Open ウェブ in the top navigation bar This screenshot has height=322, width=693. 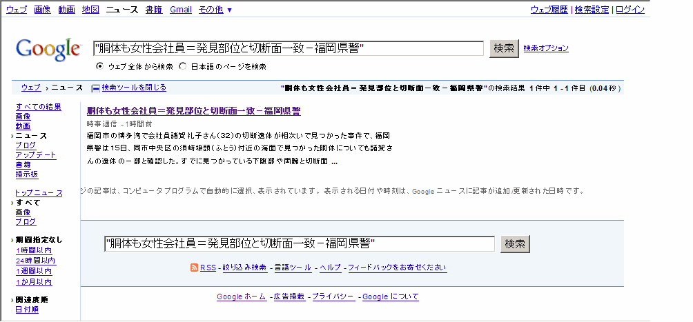[17, 10]
